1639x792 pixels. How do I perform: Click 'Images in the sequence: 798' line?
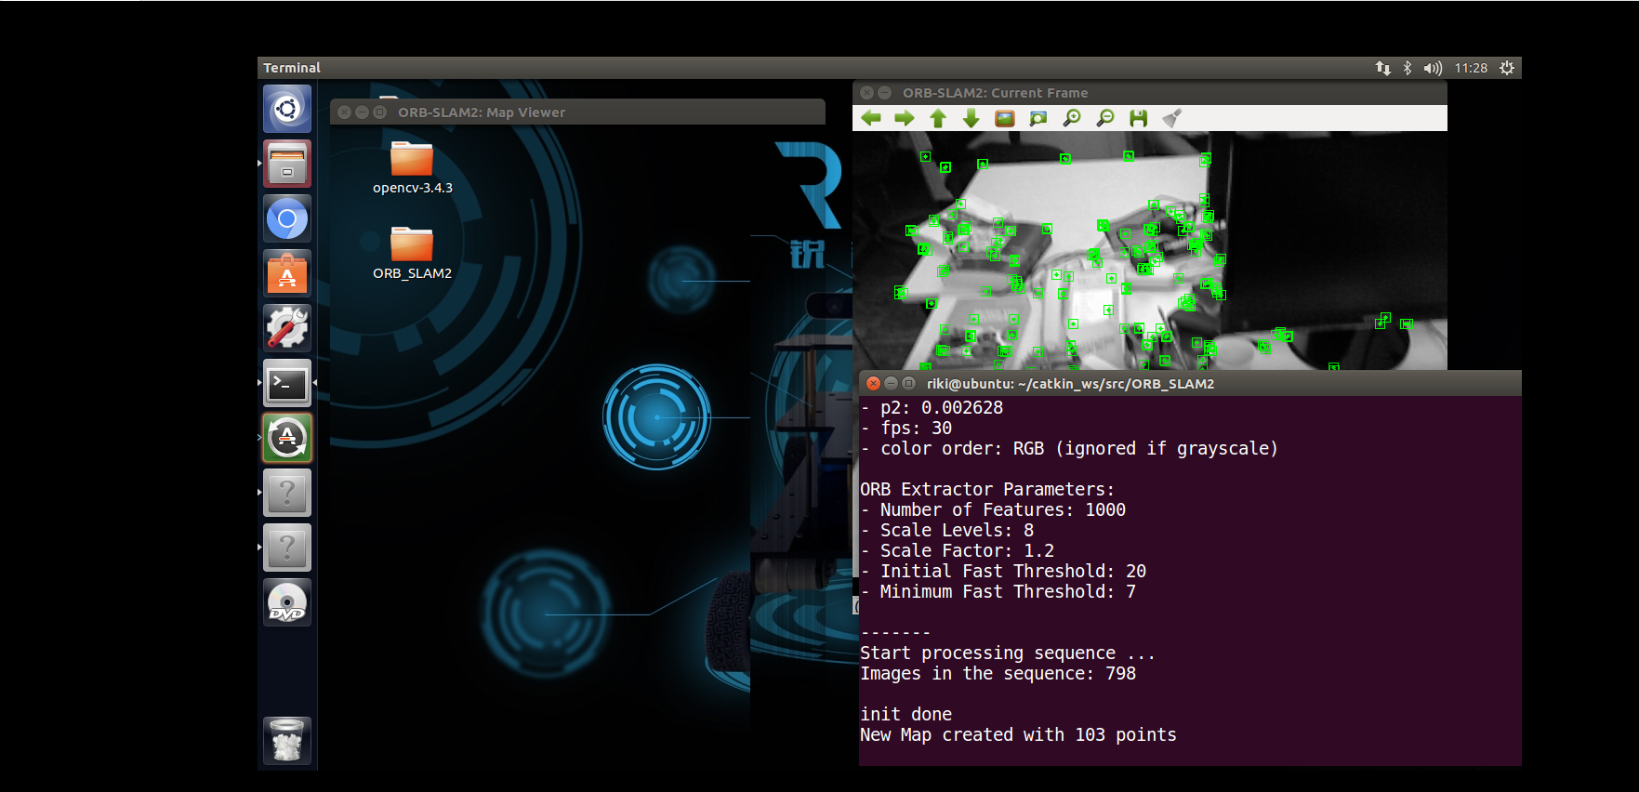[998, 673]
